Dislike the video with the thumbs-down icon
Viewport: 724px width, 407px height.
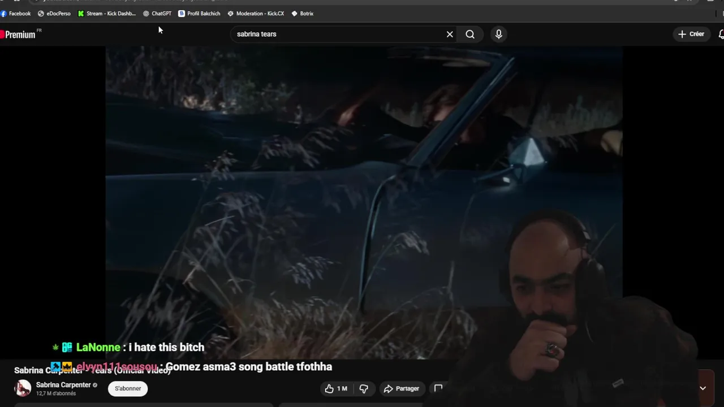click(364, 388)
